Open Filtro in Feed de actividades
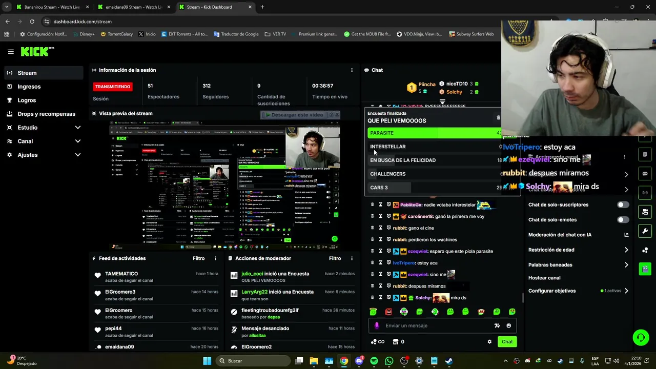Viewport: 656px width, 369px height. pos(198,258)
